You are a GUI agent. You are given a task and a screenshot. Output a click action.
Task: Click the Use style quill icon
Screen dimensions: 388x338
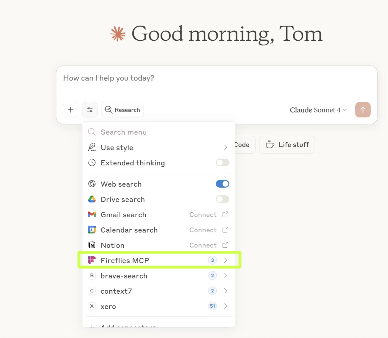tap(92, 147)
